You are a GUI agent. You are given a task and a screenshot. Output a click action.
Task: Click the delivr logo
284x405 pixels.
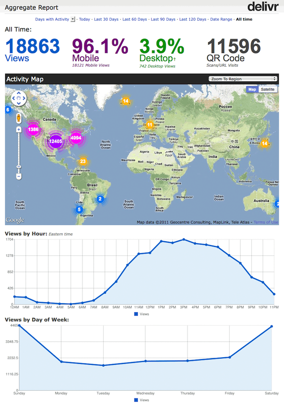pos(263,7)
